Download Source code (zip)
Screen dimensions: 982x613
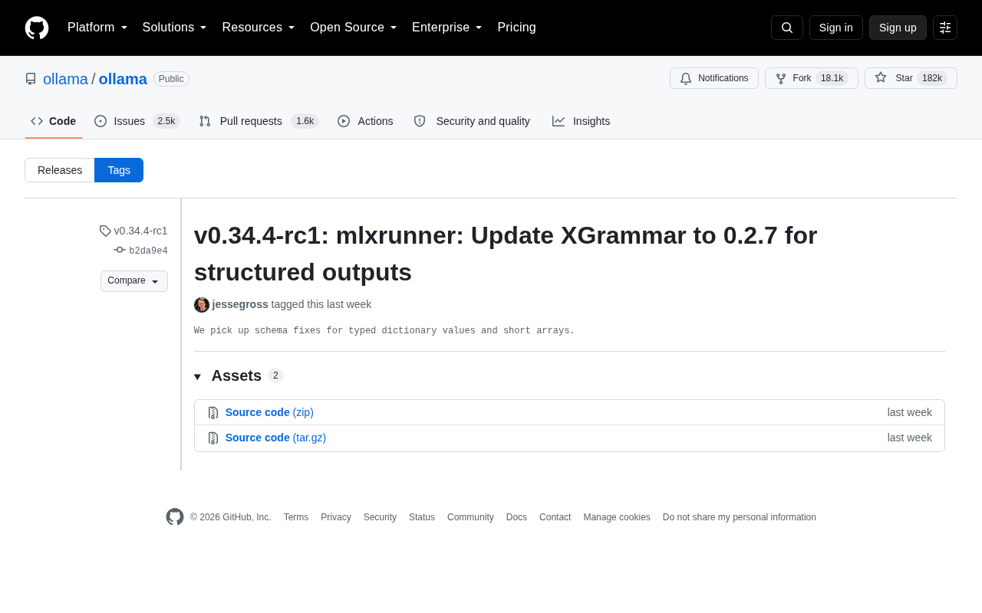coord(269,412)
